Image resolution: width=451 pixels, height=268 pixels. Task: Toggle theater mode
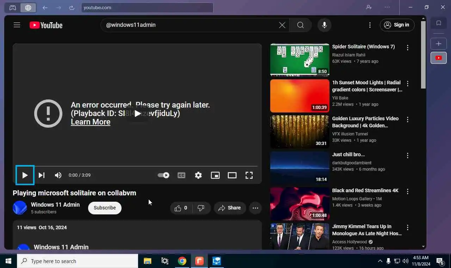[232, 175]
